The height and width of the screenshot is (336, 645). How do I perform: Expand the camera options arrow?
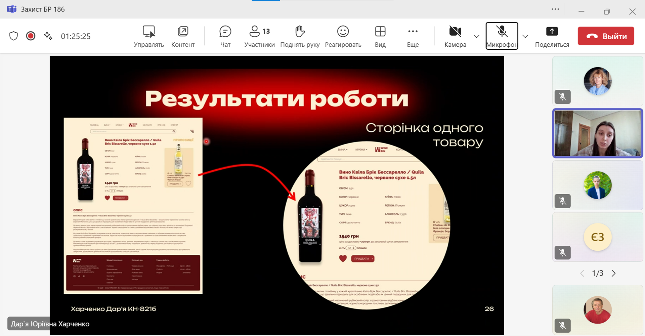[476, 36]
